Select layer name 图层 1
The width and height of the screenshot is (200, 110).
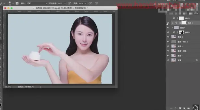[180, 56]
